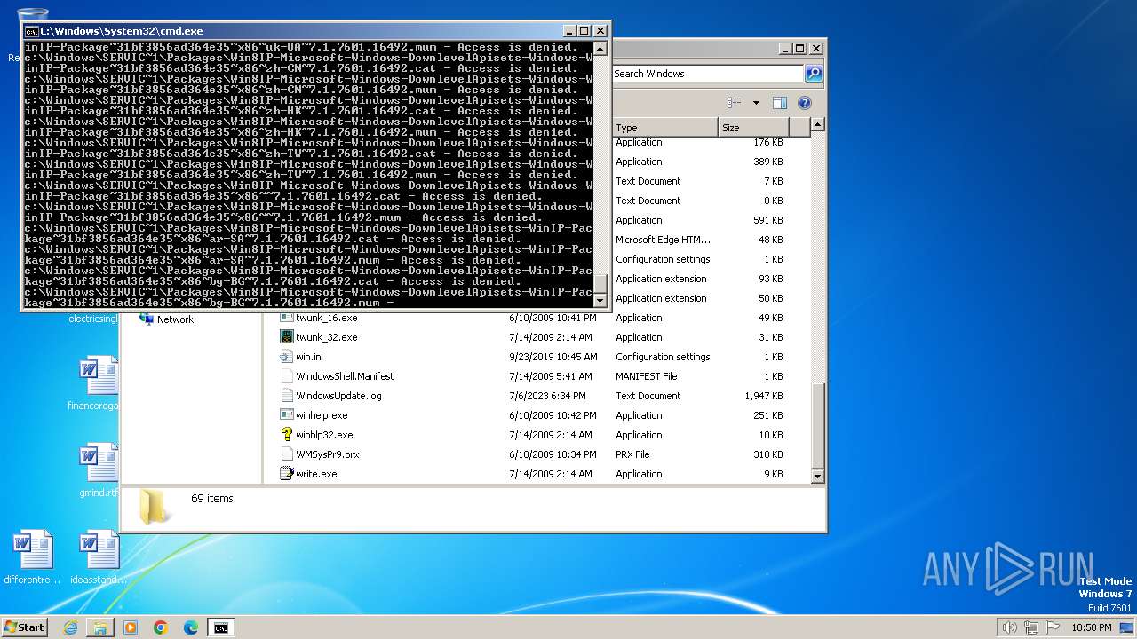Click the cmd window scroll-up arrow
Screen dimensions: 1137x639
(x=600, y=48)
